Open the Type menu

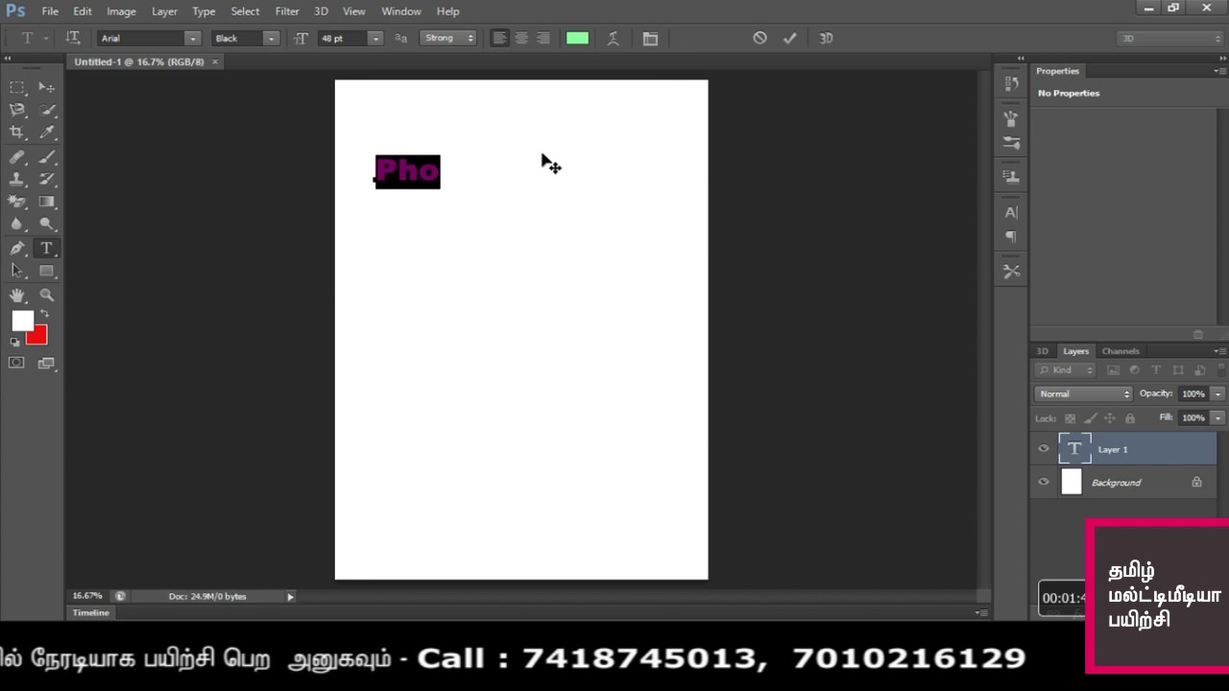point(204,12)
